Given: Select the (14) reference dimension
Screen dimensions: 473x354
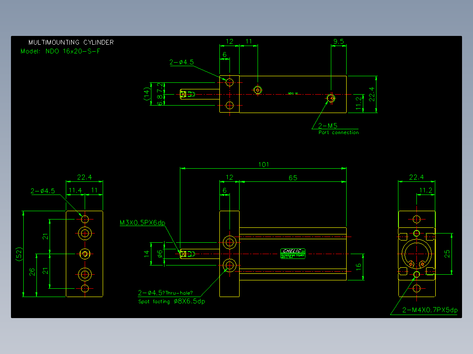Looking at the screenshot, I should tap(147, 94).
